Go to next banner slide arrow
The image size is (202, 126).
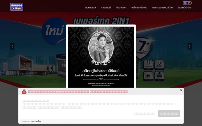point(190,46)
